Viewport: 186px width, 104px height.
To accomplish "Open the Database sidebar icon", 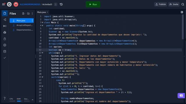I will (5, 51).
